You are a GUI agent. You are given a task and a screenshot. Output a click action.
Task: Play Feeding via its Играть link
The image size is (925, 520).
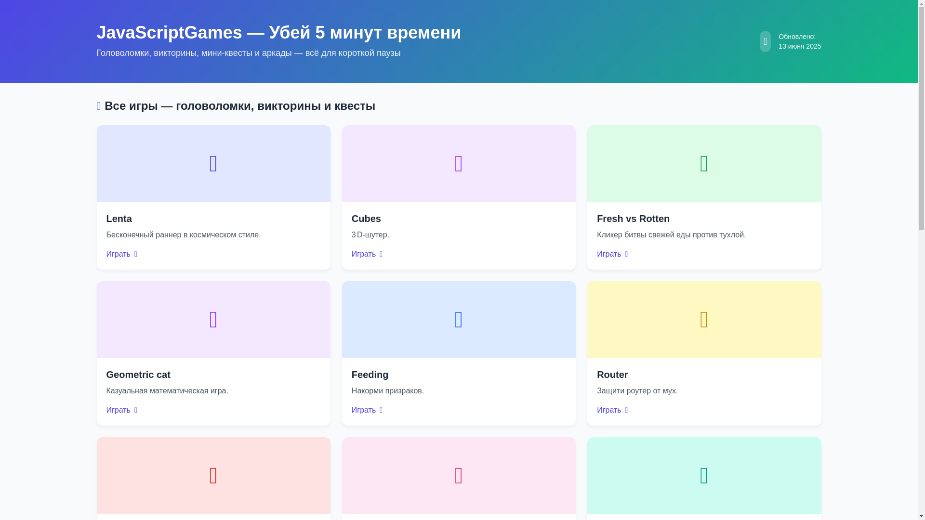(x=367, y=410)
